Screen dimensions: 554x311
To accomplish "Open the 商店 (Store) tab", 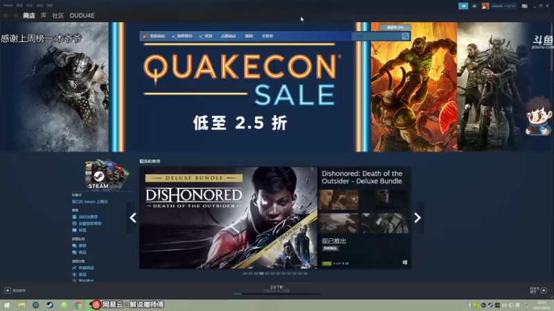I will click(29, 15).
